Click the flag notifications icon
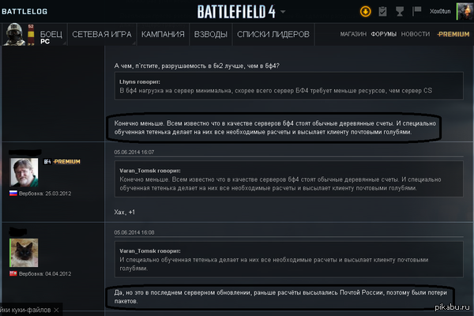 tap(416, 11)
